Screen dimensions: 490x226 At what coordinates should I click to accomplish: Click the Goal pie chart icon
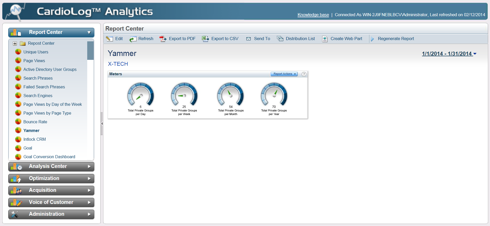(x=18, y=148)
